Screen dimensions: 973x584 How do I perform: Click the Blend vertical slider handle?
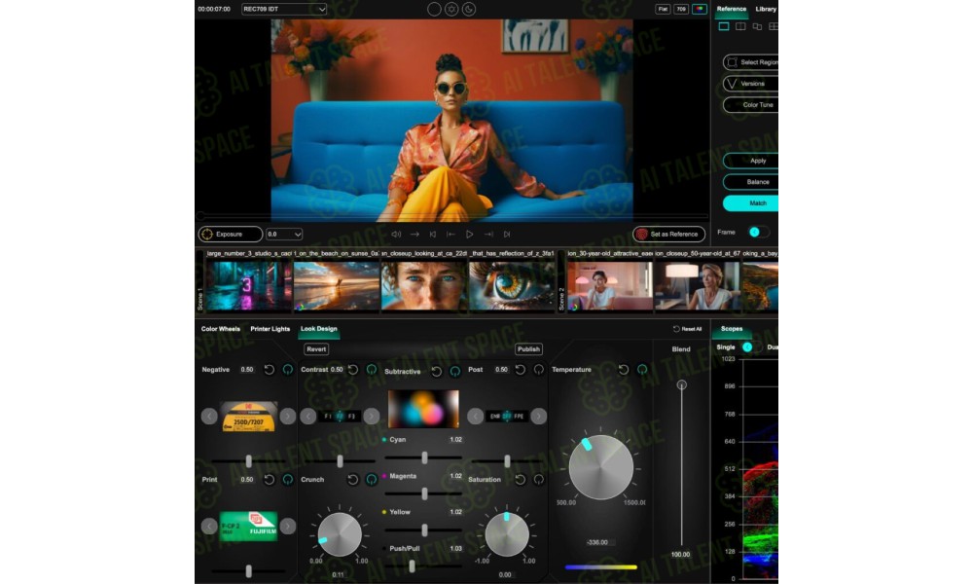coord(681,384)
